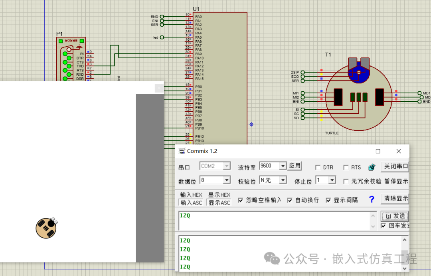This screenshot has height=276, width=431.
Task: Click 清除显示 to clear output
Action: 395,198
